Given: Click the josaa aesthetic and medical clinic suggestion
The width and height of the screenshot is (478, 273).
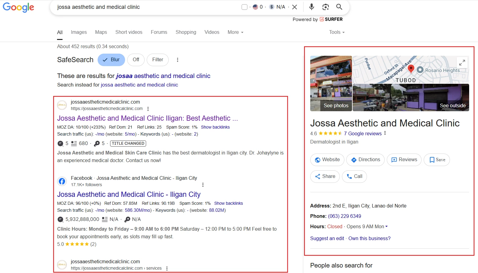Looking at the screenshot, I should click(x=163, y=76).
